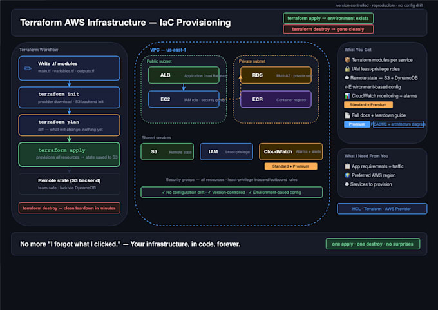
Task: Click the S3 remote state node
Action: 167,152
